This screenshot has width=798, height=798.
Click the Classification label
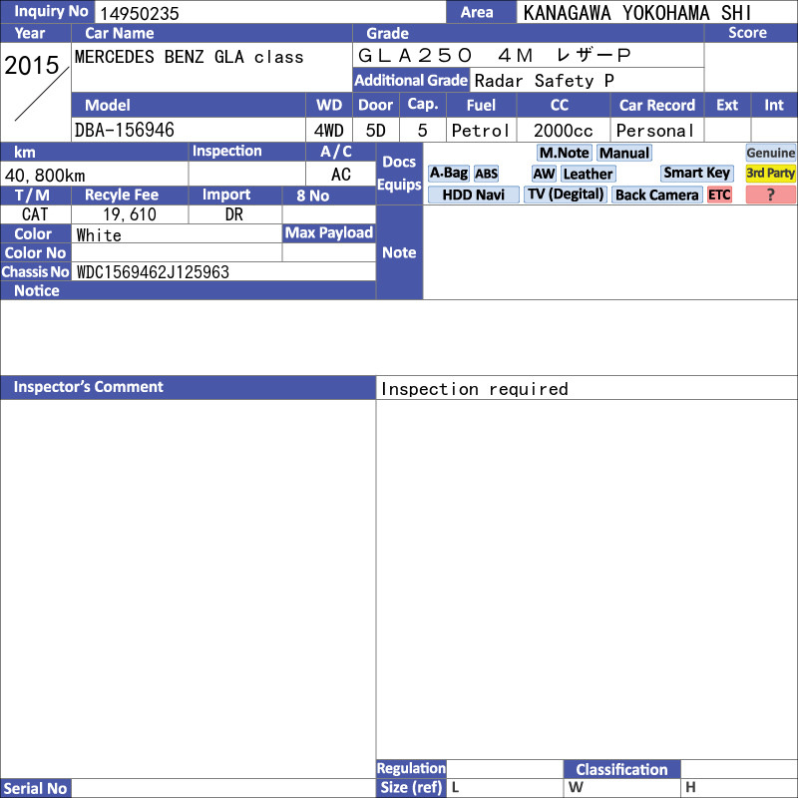pos(621,769)
